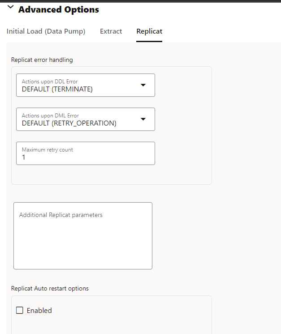Click the value 1 in retry count
This screenshot has height=334, width=281.
click(24, 157)
